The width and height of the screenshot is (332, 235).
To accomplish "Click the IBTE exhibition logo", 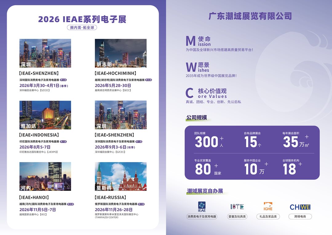I will pos(237,207).
